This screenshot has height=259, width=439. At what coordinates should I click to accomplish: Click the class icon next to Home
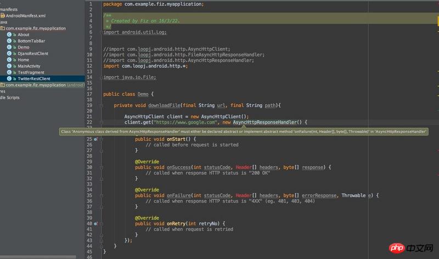pyautogui.click(x=9, y=60)
